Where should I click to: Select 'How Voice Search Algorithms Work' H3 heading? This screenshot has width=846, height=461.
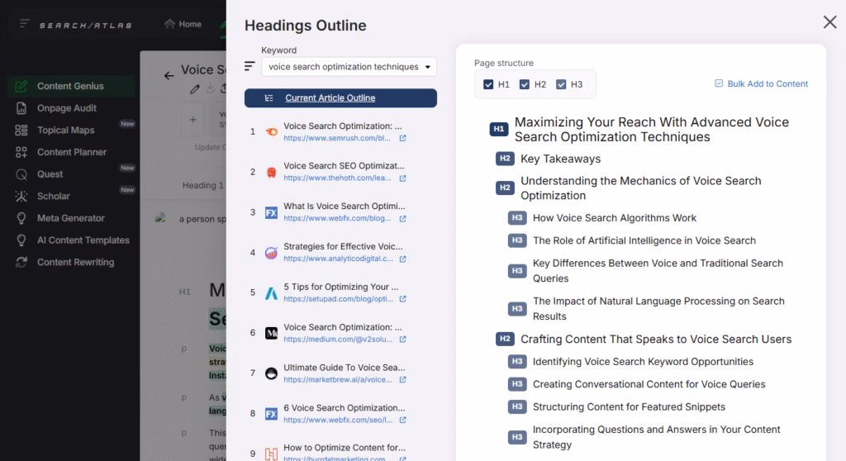tap(614, 218)
